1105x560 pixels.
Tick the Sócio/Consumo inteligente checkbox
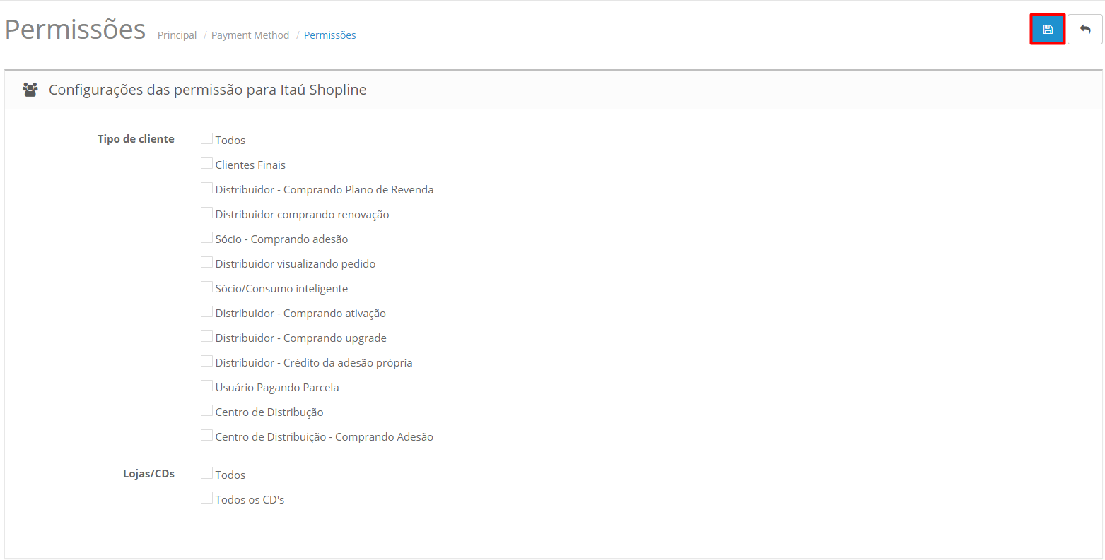[206, 287]
